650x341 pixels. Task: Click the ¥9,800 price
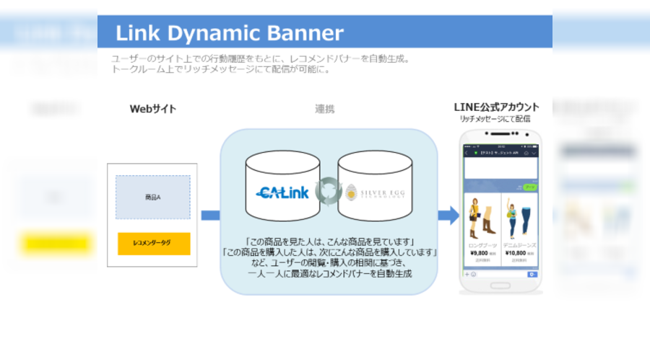(479, 253)
